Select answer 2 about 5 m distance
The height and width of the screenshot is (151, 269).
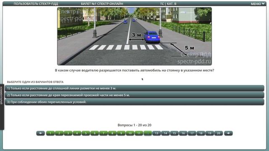pos(134,95)
